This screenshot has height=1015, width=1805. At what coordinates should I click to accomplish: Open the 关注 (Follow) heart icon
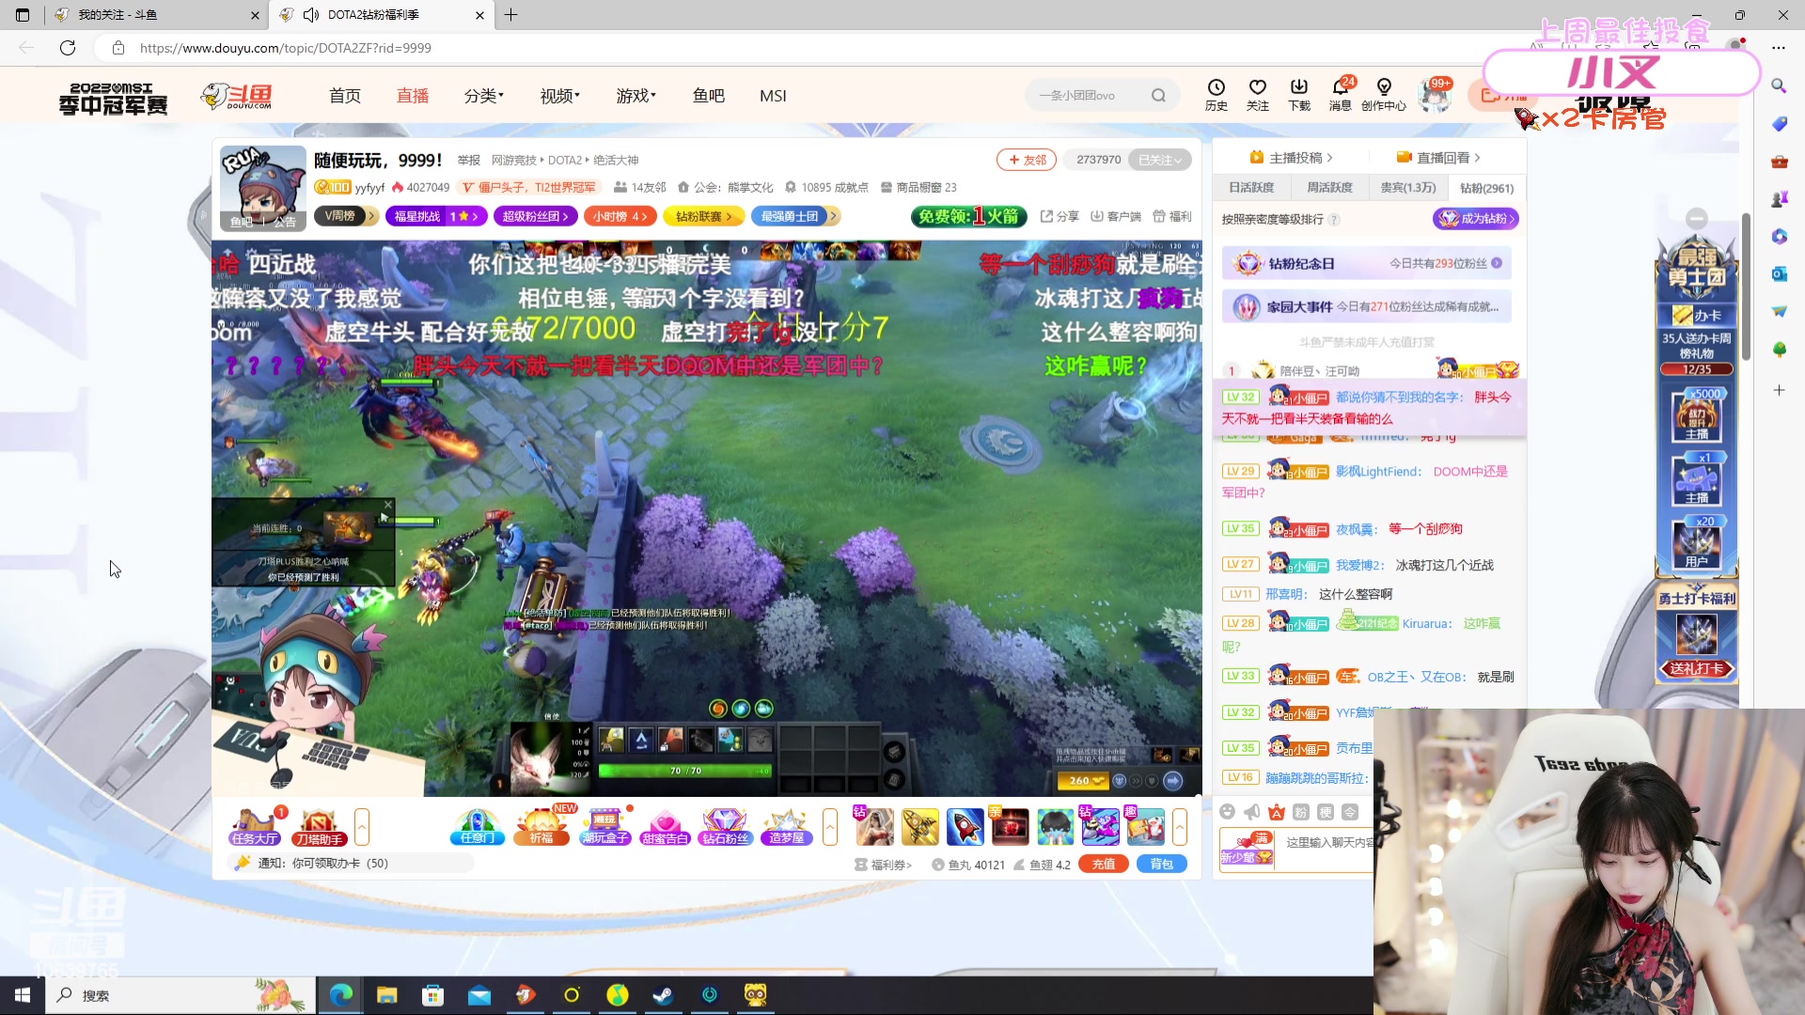1257,95
